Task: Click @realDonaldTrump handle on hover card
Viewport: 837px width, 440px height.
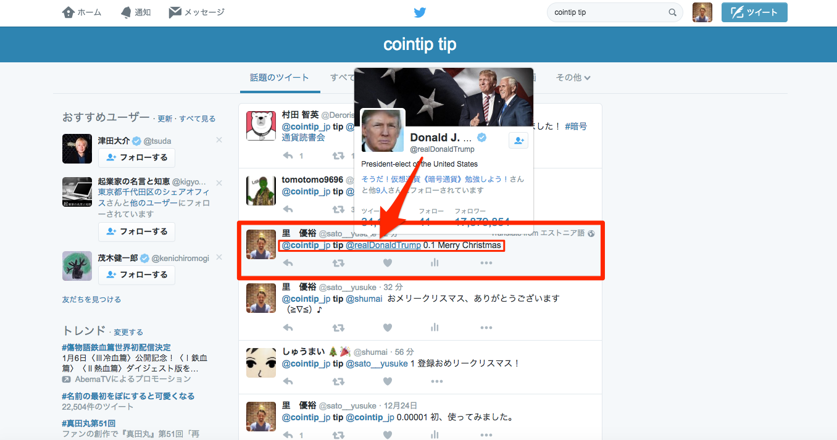Action: click(x=443, y=149)
